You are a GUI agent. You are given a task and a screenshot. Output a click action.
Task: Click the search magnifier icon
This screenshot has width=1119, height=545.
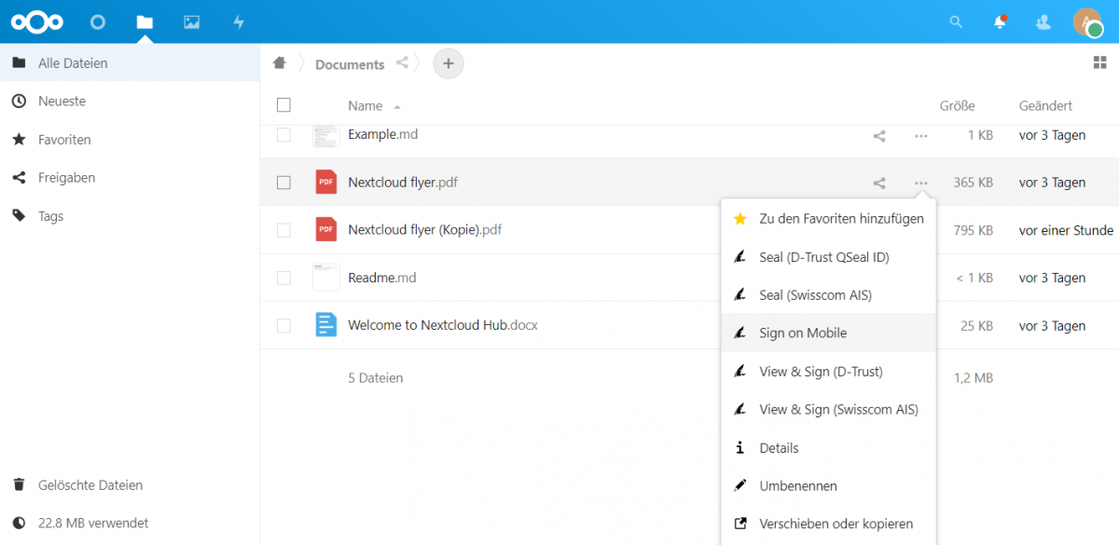(955, 21)
